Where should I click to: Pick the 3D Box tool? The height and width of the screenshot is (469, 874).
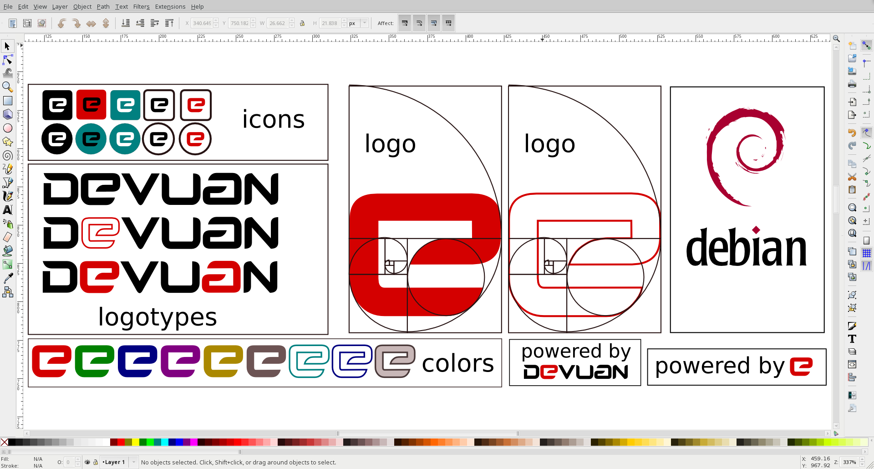pos(7,114)
